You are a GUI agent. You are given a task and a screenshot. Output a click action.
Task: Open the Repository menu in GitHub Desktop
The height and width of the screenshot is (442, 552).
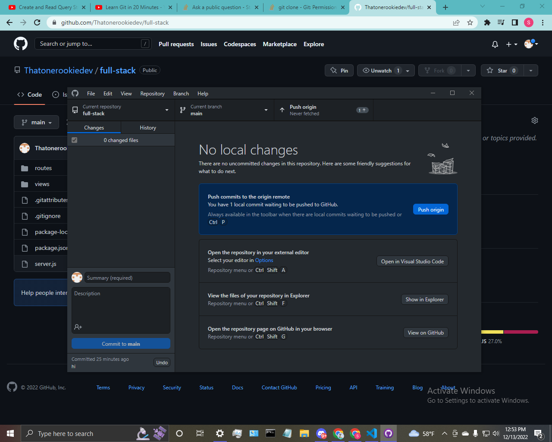click(152, 93)
